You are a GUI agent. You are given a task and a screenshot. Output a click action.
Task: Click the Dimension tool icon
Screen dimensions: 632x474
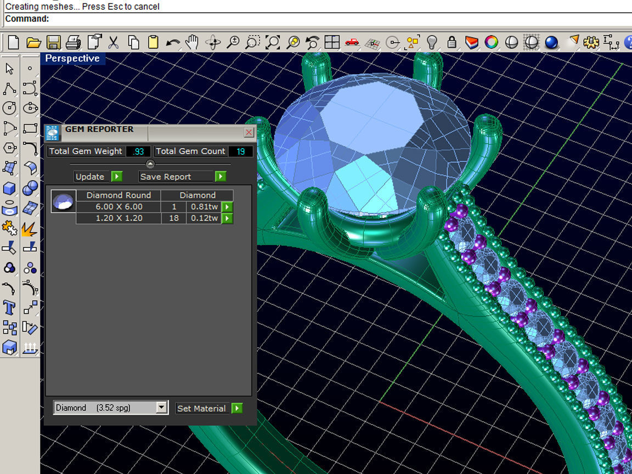(x=611, y=42)
